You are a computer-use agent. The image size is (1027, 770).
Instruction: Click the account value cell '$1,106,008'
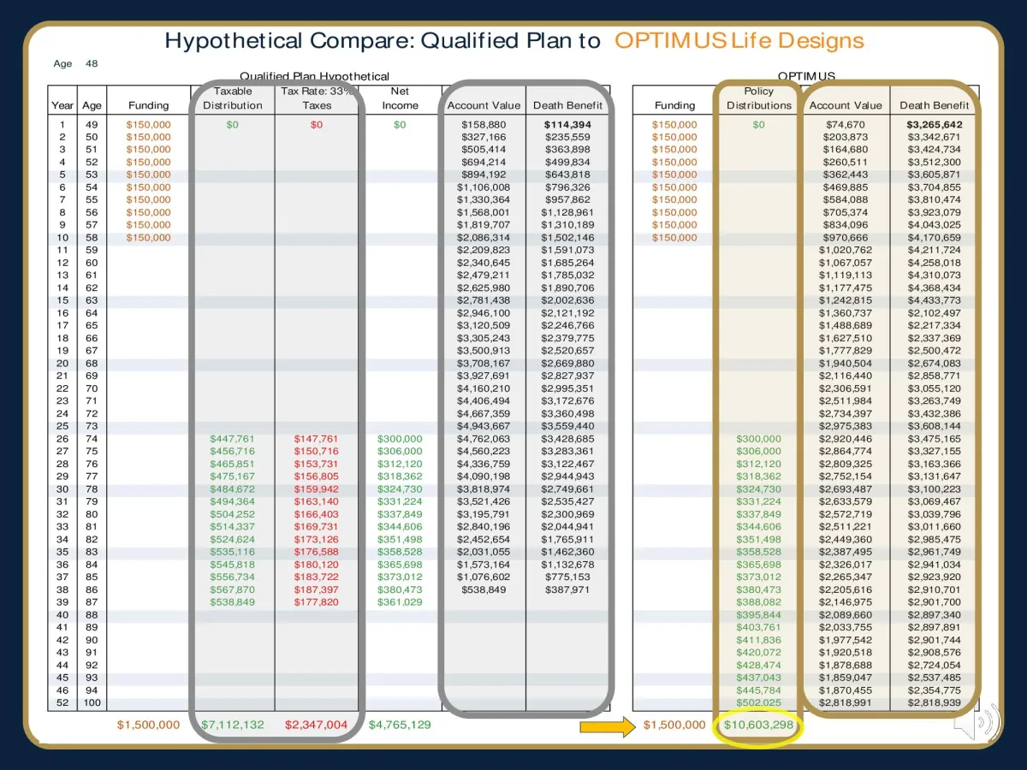coord(484,187)
